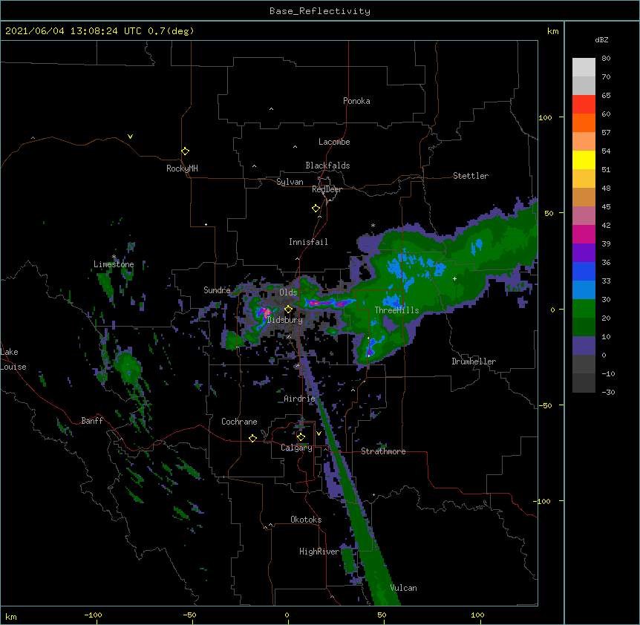
Task: Click the Banff label
Action: coord(92,421)
